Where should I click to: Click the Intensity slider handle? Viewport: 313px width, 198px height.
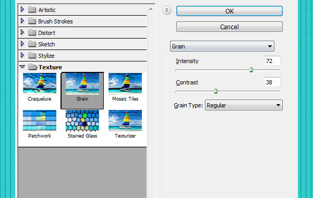pos(251,70)
